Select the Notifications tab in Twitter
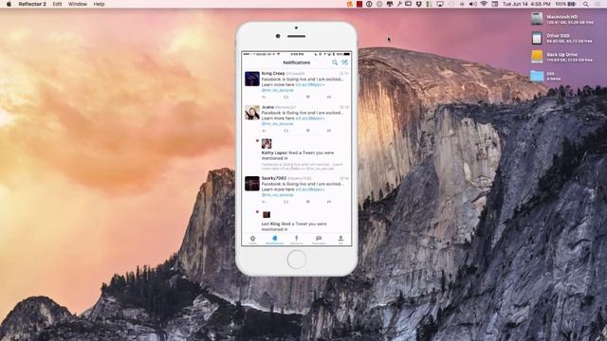 pos(274,240)
